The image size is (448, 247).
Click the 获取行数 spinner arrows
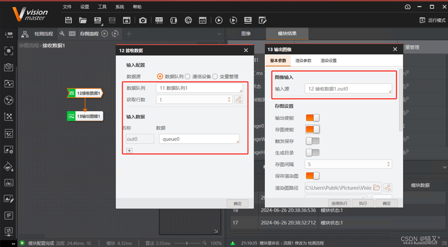tap(229, 100)
